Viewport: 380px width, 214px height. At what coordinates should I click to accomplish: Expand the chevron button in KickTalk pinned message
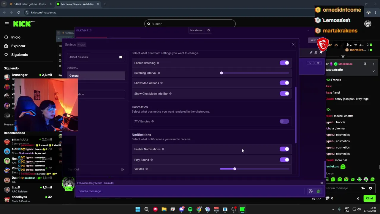pyautogui.click(x=310, y=63)
